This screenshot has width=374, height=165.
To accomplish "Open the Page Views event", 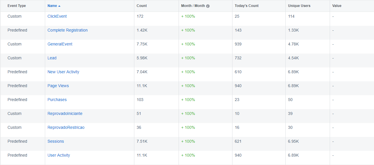I will [x=58, y=86].
